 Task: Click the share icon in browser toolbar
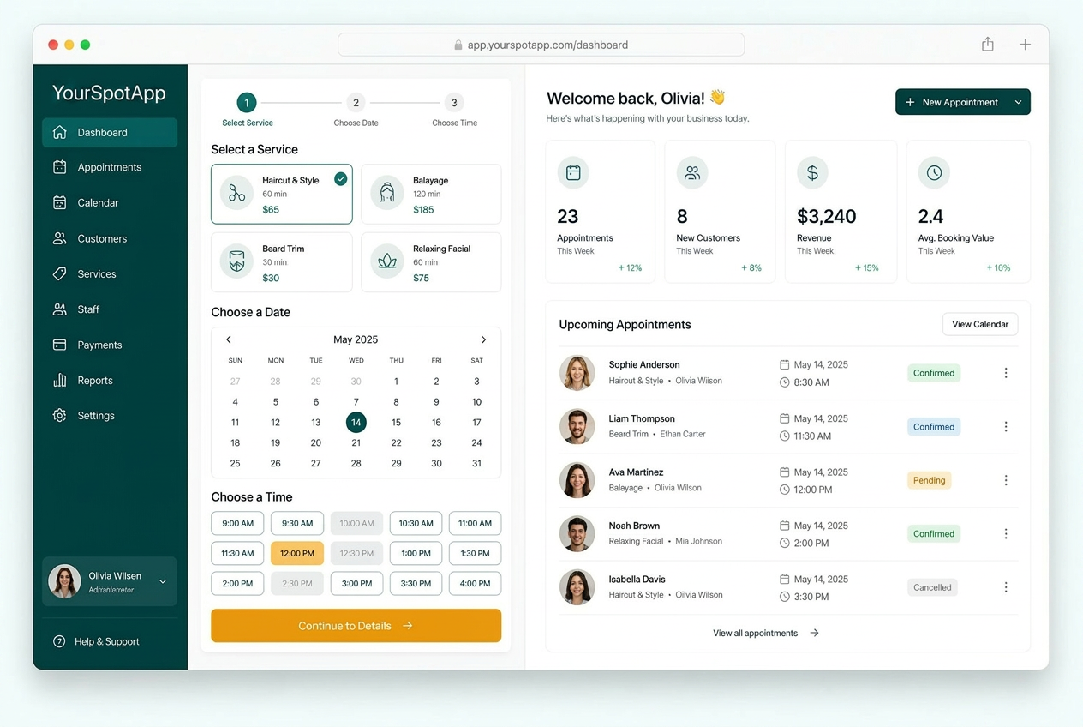(x=988, y=44)
